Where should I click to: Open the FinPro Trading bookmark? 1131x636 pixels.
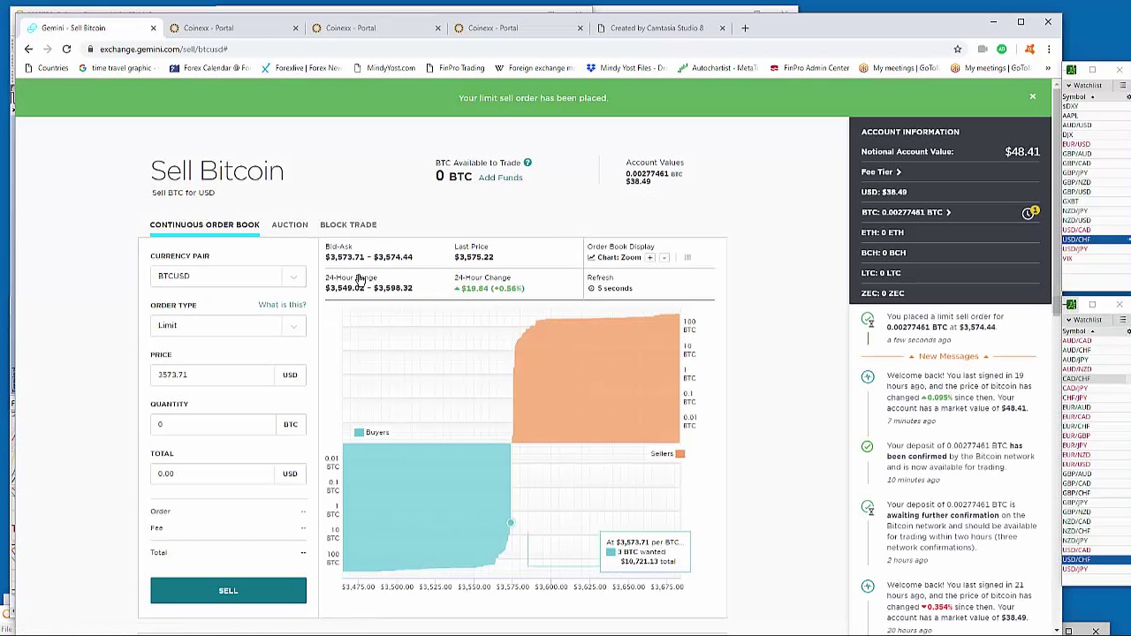(455, 68)
